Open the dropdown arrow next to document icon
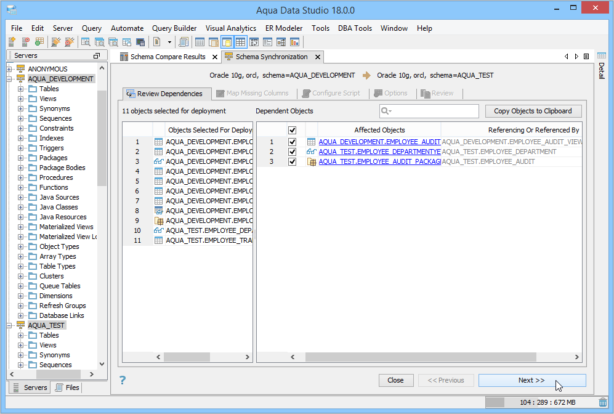The image size is (614, 414). [169, 42]
